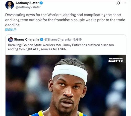Click the ESPN logo watermark on photo
131x116 pixels.
click(116, 60)
